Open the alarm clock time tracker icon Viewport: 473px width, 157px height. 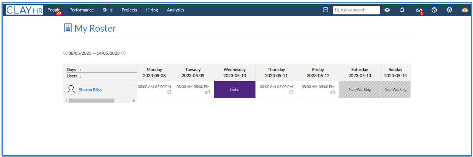[x=325, y=10]
